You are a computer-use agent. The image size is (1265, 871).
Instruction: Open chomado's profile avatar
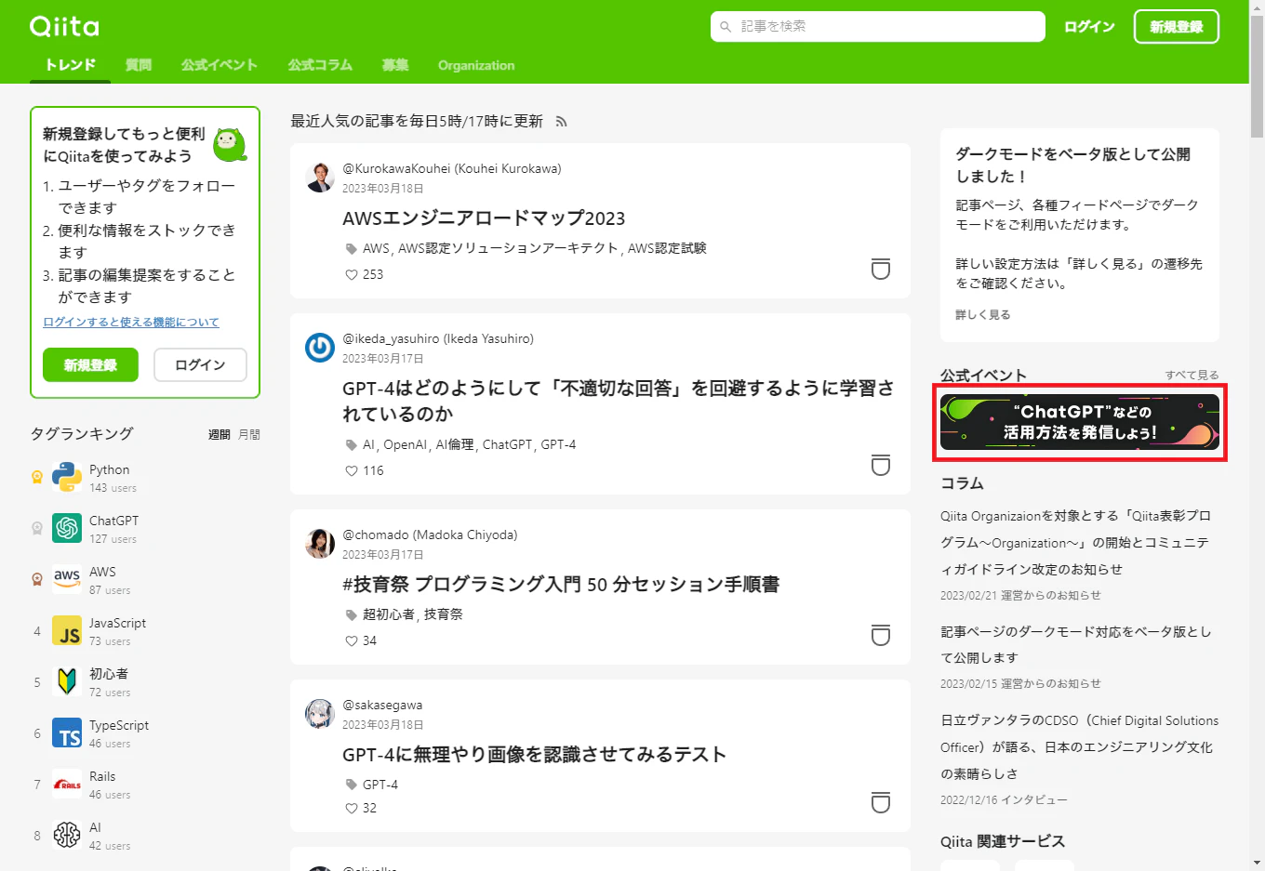point(320,543)
